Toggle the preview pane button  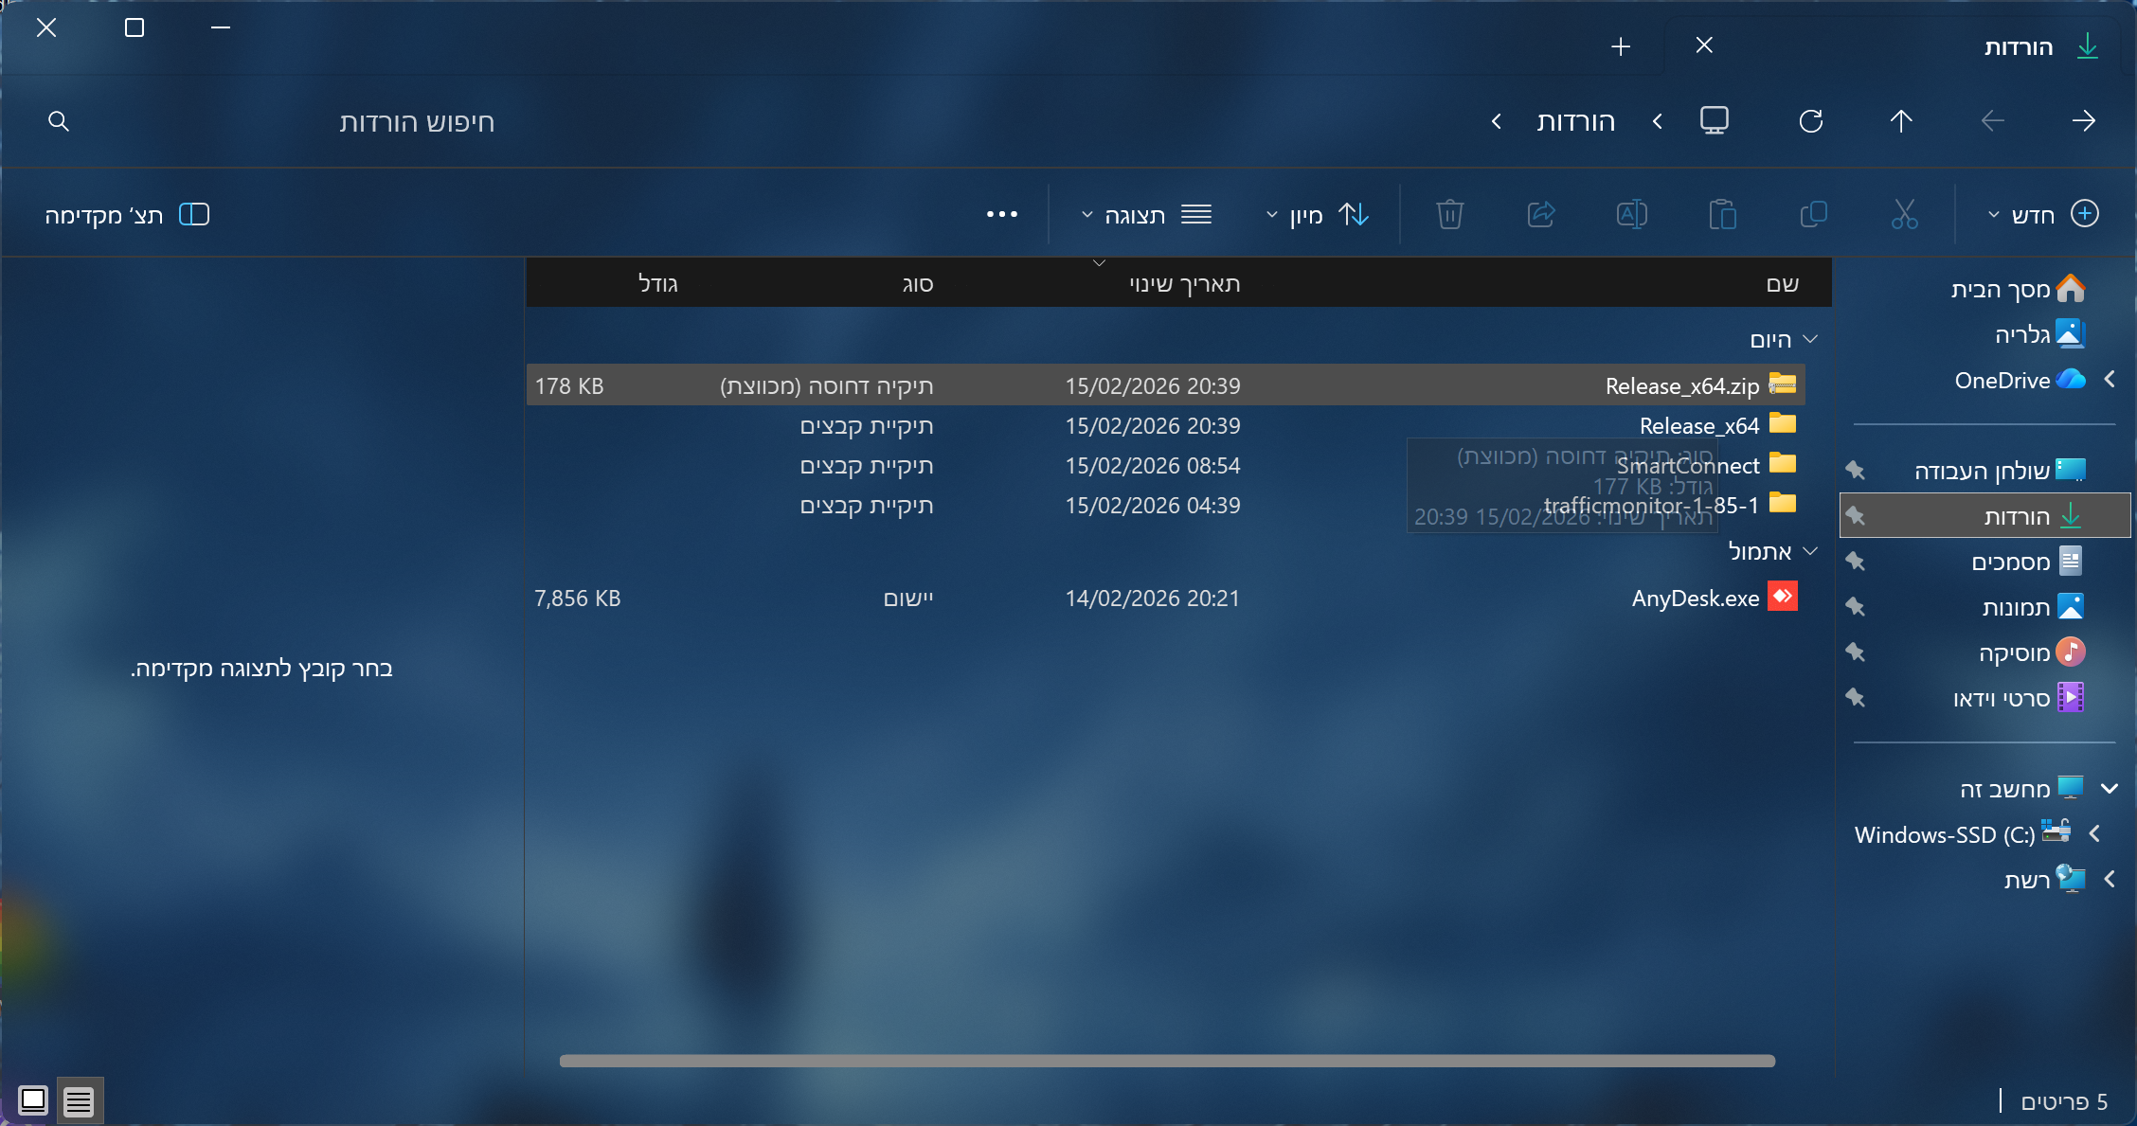coord(128,215)
